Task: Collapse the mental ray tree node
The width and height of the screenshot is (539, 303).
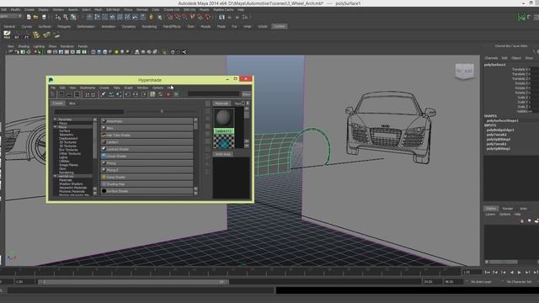Action: click(55, 176)
